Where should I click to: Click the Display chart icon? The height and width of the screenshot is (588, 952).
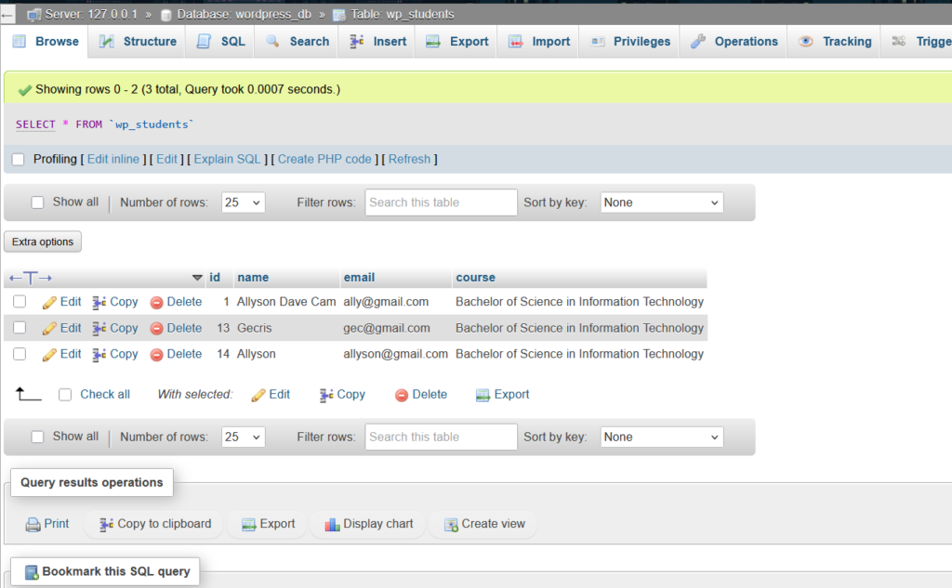(x=332, y=524)
